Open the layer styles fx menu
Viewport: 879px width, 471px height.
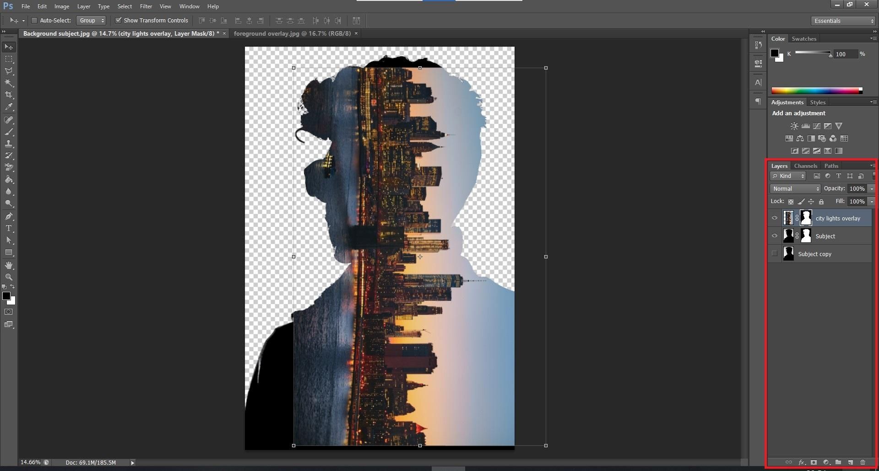(x=802, y=462)
